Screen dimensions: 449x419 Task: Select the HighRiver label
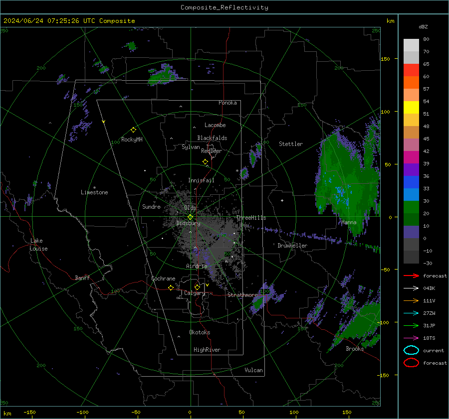pyautogui.click(x=207, y=350)
